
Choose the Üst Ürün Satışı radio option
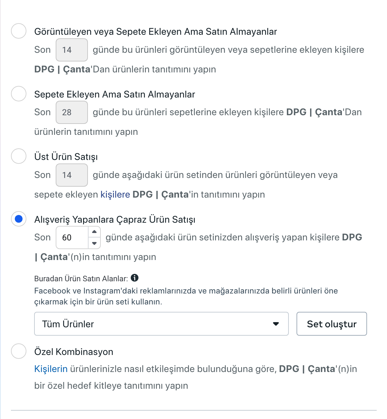(19, 156)
